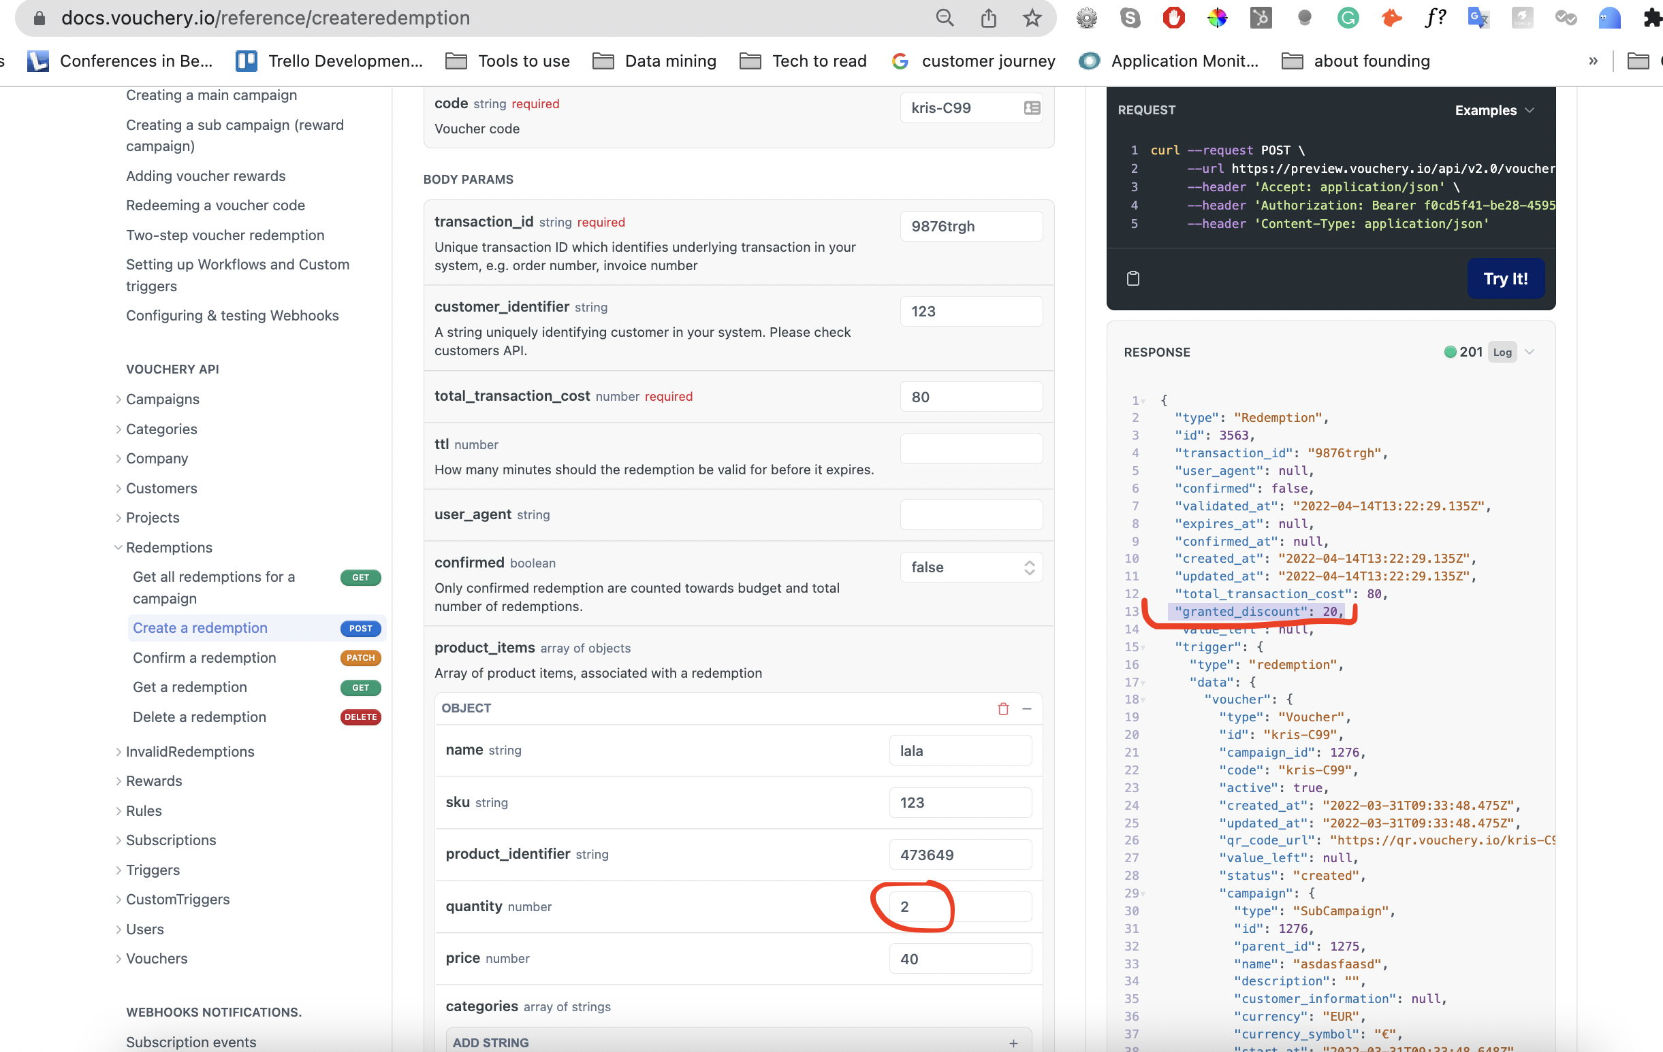Click the copy request clipboard icon

tap(1133, 278)
